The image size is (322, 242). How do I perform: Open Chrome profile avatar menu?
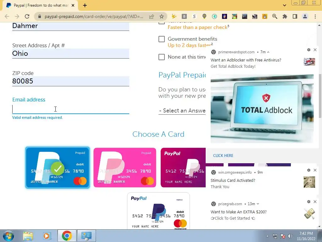(x=305, y=16)
